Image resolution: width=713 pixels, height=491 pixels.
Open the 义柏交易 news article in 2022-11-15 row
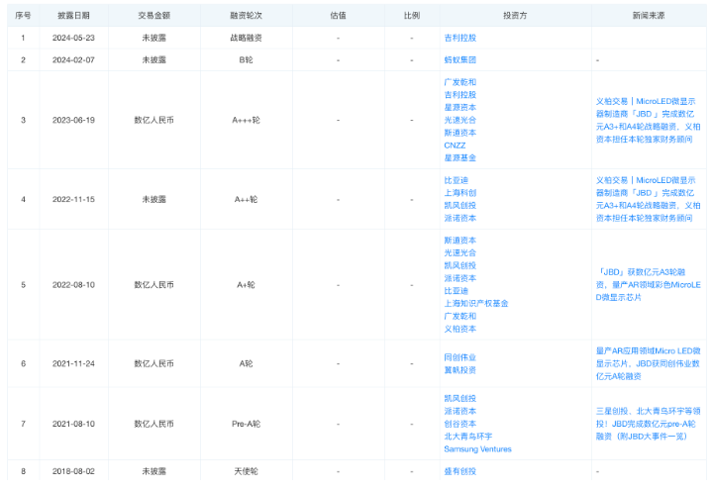[x=648, y=199]
